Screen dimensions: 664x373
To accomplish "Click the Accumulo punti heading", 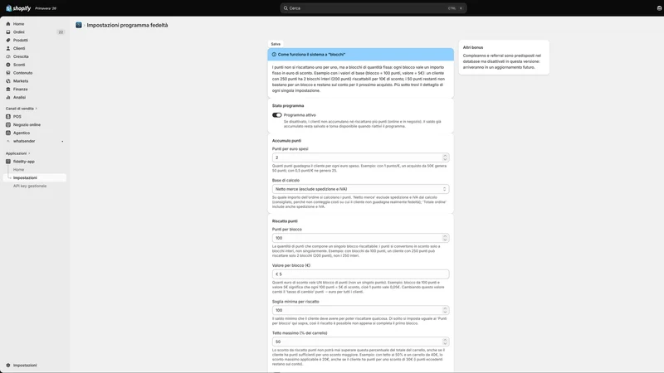I will [286, 140].
